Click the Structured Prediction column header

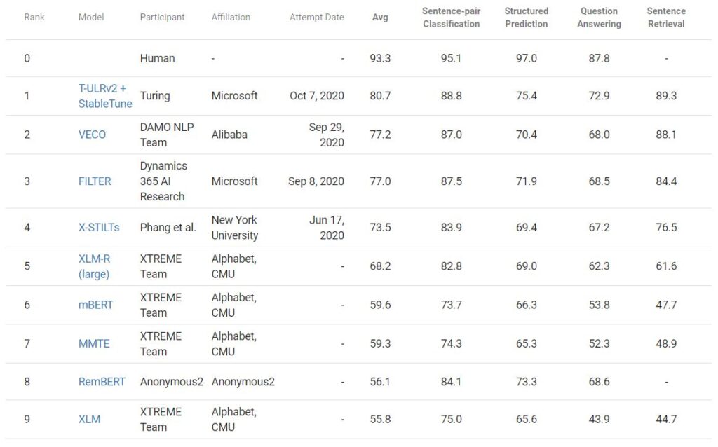[526, 18]
